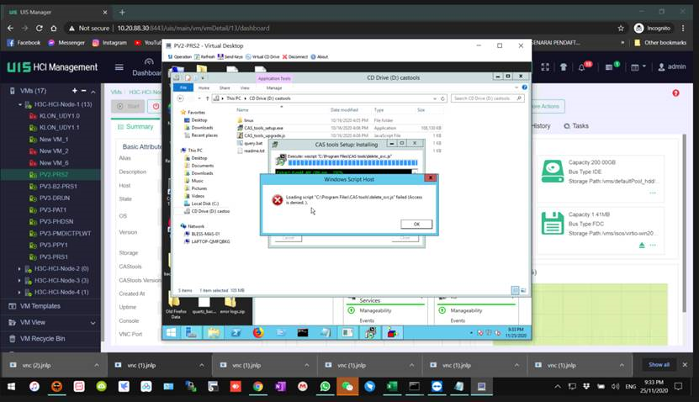This screenshot has height=402, width=699.
Task: Open the Manage tab in the Explorer ribbon
Action: 274,87
